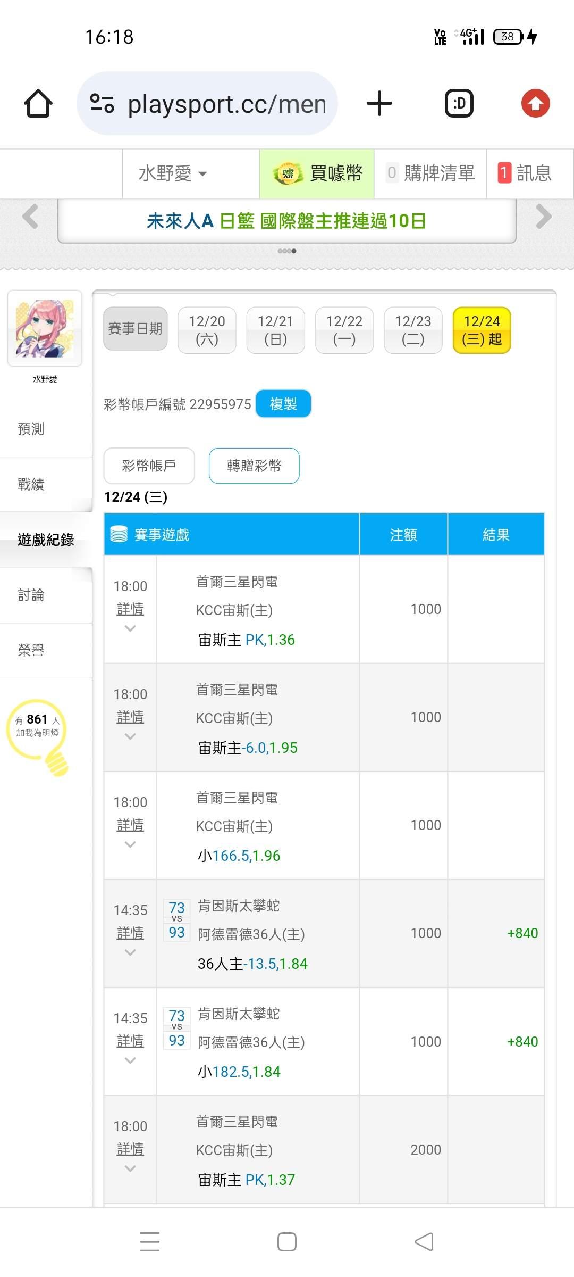Viewport: 574px width, 1277px height.
Task: Click the 轉贈彩幣 button
Action: pos(254,466)
